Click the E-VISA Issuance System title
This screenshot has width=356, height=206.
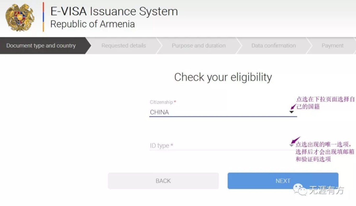pyautogui.click(x=114, y=11)
